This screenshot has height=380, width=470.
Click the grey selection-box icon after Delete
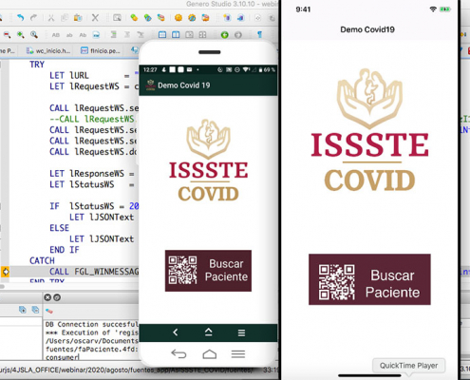[117, 18]
